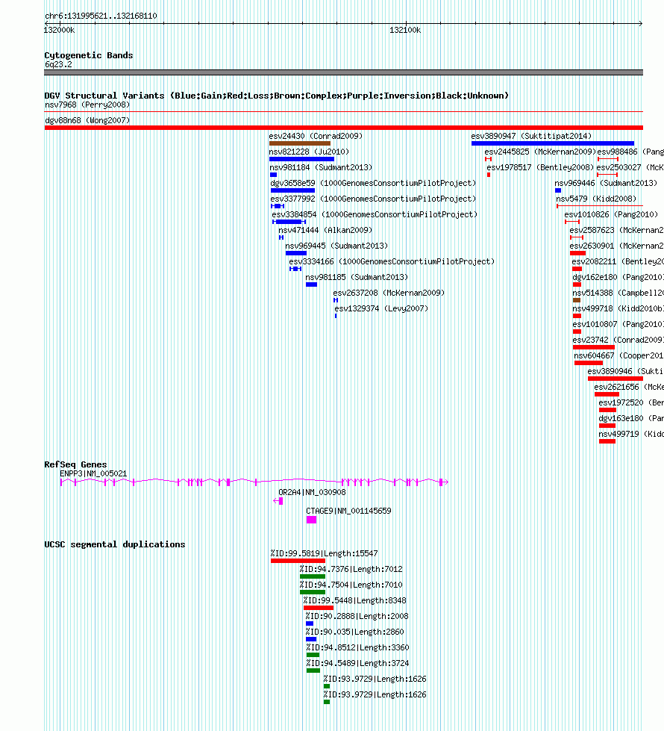Select the red esv2630901 loss bar
664x731 pixels.
(x=577, y=253)
